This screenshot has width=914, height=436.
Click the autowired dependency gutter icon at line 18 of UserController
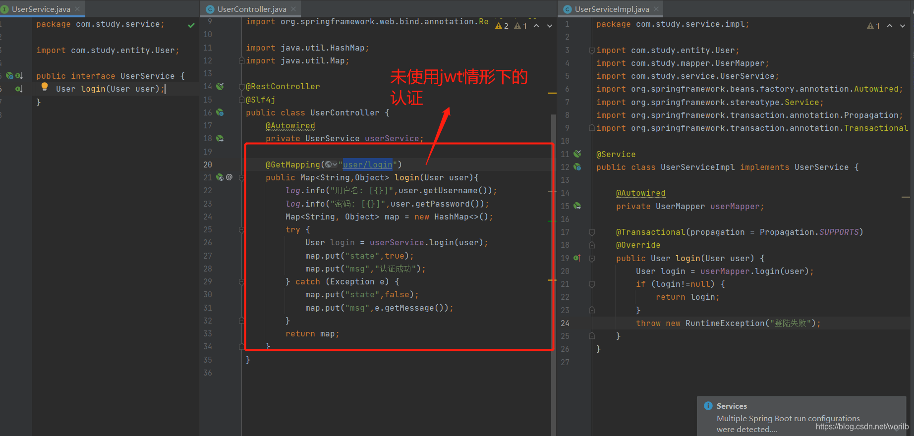(x=220, y=138)
